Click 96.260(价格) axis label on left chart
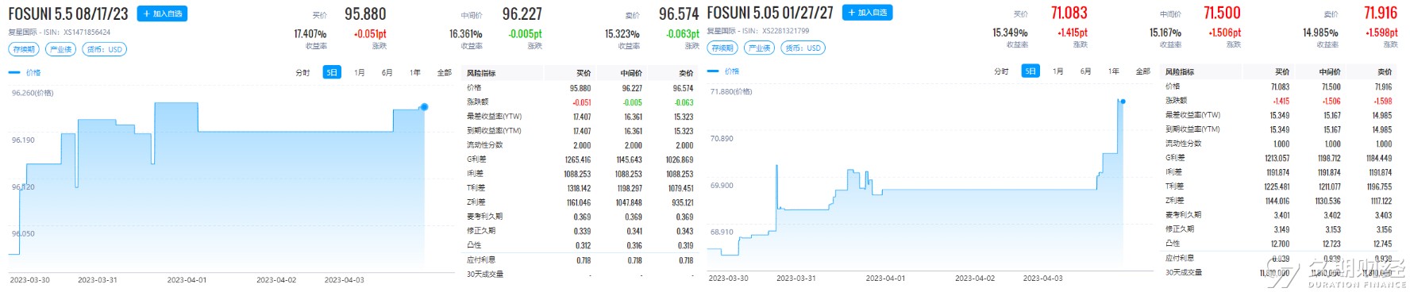Screen dimensions: 1410x292 tap(33, 93)
